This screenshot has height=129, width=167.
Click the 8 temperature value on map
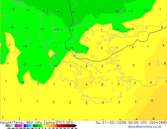(154, 119)
